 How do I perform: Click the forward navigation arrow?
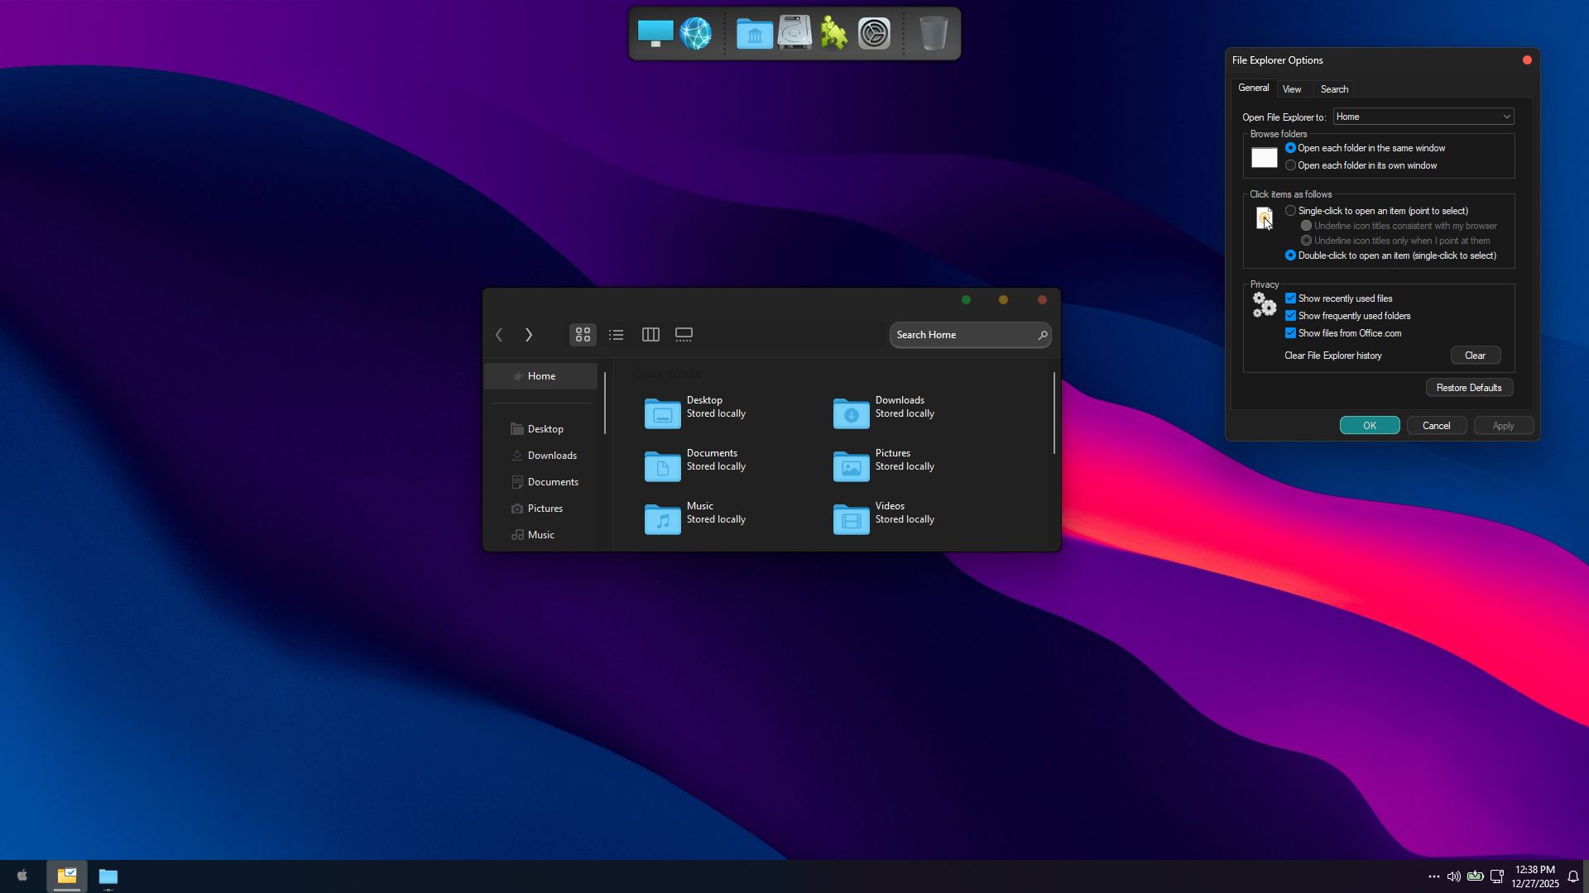point(529,335)
